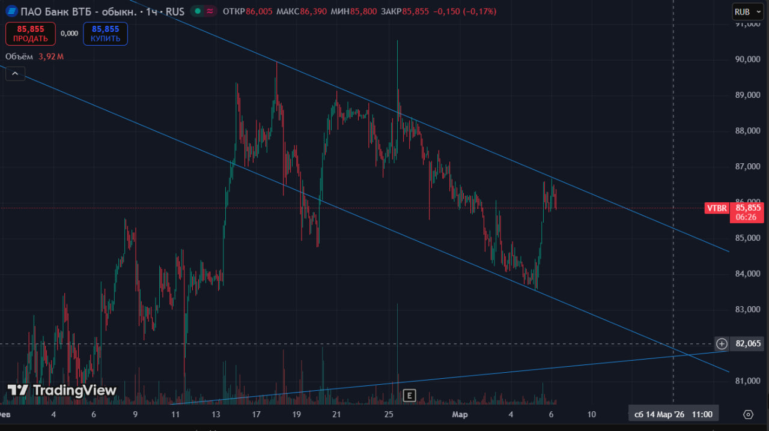
Task: Click the ПРОДАТЬ sell button
Action: (x=31, y=34)
